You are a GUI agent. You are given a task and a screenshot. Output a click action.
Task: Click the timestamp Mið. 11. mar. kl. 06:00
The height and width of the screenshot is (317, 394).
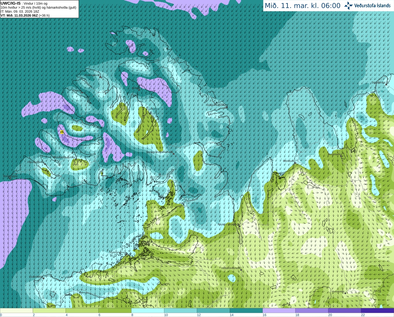(303, 6)
